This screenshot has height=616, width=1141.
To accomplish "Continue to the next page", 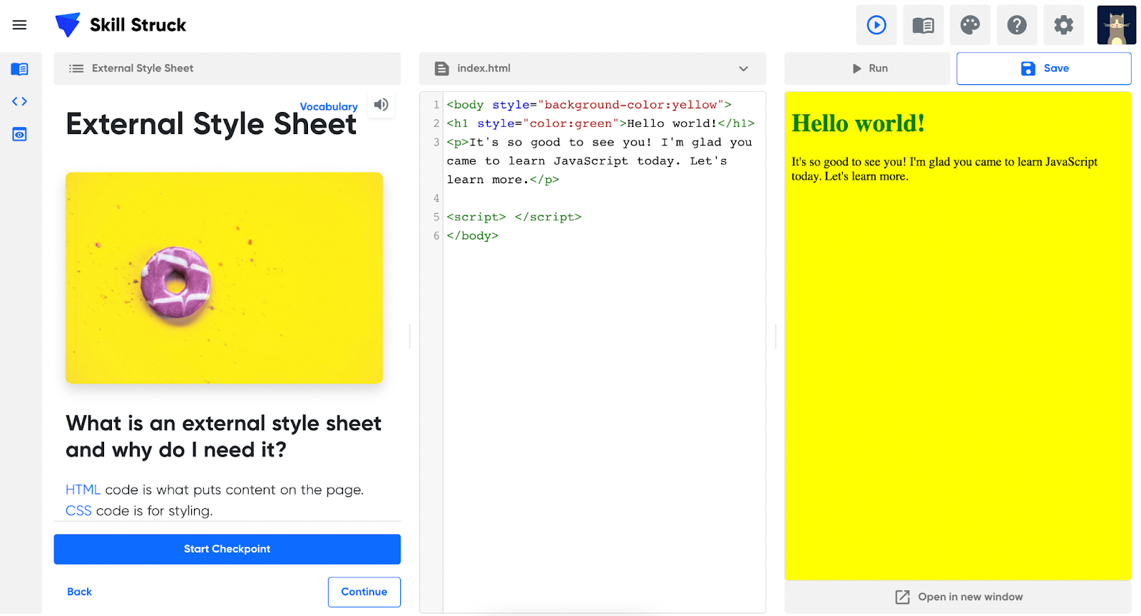I will click(364, 592).
